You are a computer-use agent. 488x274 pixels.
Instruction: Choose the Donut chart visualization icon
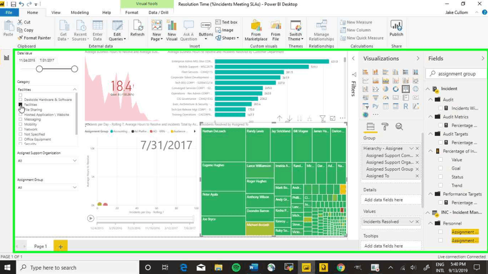(396, 89)
